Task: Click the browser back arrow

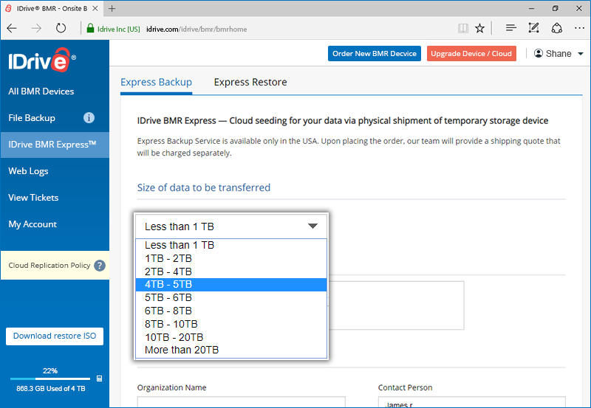Action: (12, 28)
